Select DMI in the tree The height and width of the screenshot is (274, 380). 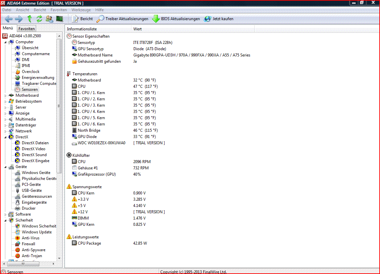point(25,60)
